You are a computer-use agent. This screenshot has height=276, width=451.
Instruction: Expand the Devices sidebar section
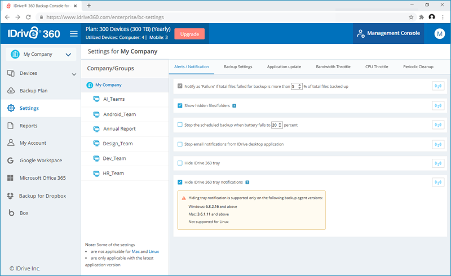73,74
